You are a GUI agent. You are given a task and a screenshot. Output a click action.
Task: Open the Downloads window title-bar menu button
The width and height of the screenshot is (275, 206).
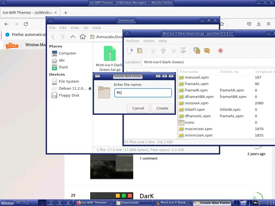coord(50,20)
